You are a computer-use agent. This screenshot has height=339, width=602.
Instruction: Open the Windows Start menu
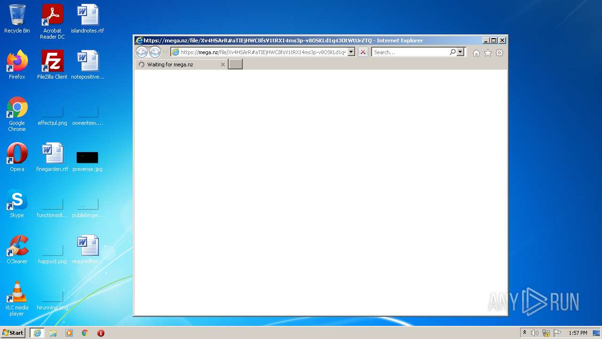[13, 333]
